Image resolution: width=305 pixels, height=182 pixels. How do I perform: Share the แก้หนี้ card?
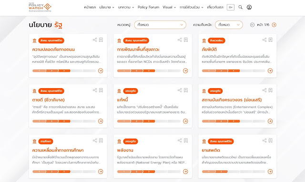pos(180,90)
